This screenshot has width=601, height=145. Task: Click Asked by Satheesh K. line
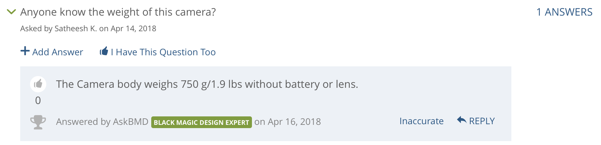88,29
